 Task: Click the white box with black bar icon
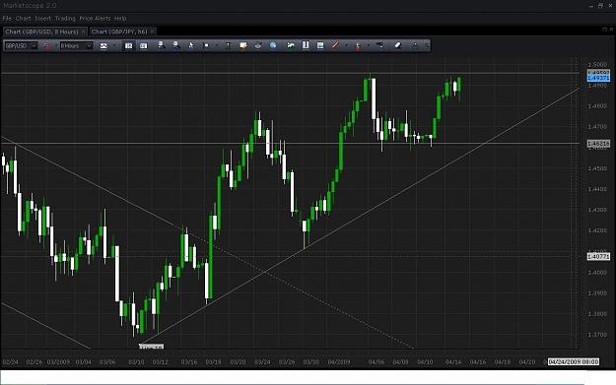pyautogui.click(x=306, y=45)
